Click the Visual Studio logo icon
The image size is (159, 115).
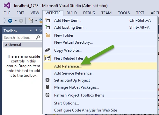pyautogui.click(x=7, y=5)
